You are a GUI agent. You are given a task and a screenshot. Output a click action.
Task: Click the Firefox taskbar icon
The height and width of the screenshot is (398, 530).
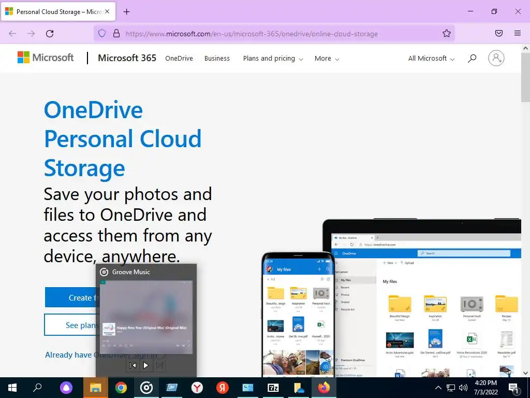click(324, 388)
